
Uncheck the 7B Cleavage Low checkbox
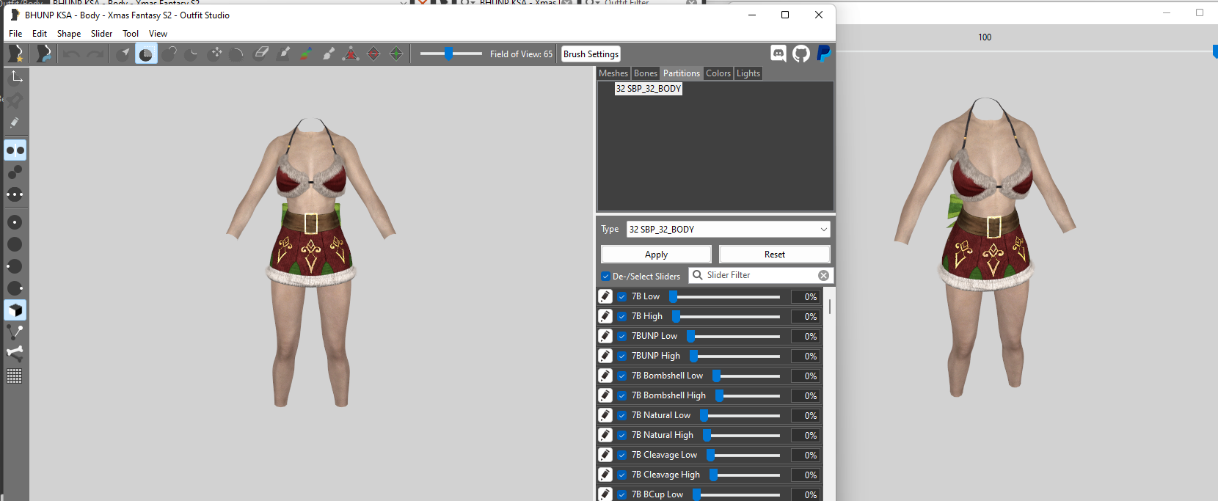(622, 456)
